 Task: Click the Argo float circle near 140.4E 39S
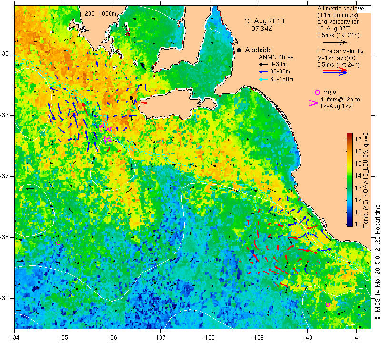(328, 304)
